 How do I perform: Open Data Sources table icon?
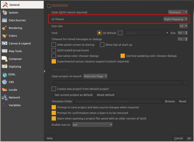[x=4, y=20]
